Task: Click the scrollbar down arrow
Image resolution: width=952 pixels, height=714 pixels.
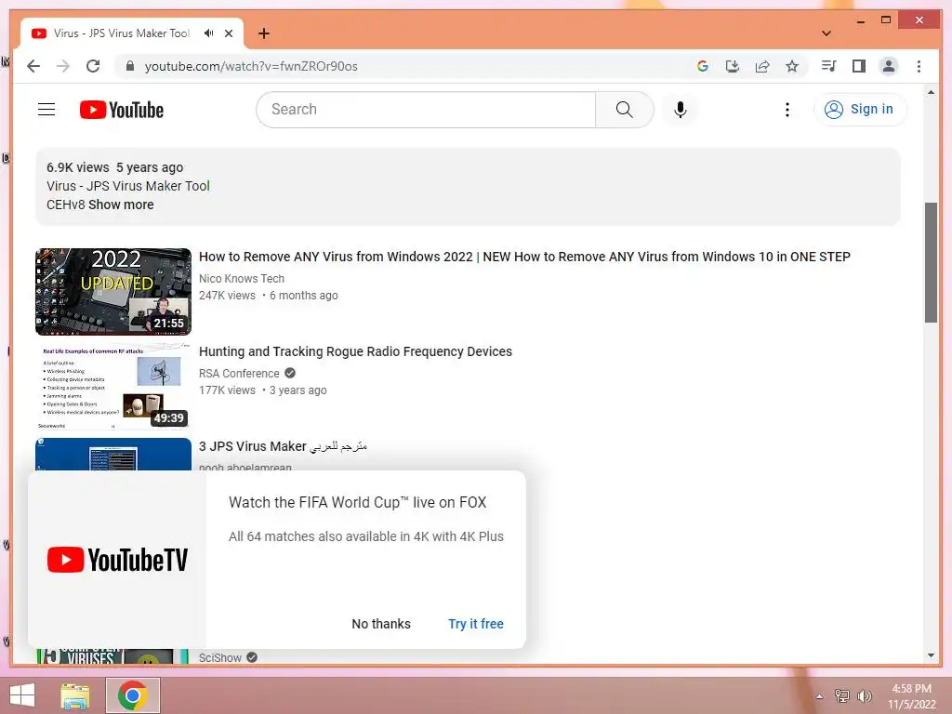Action: [x=931, y=655]
